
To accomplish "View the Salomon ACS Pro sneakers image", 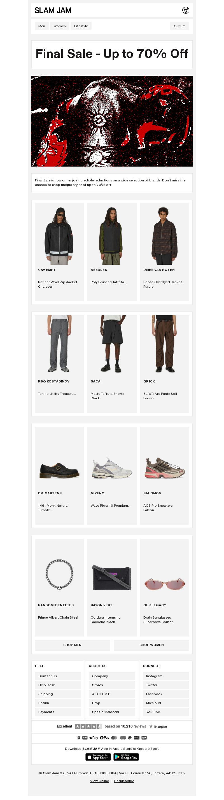I will pyautogui.click(x=164, y=468).
